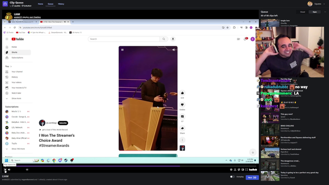This screenshot has height=185, width=329.
Task: Go to the Next clip
Action: [x=252, y=177]
